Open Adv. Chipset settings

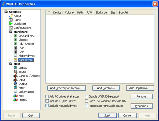[26, 44]
